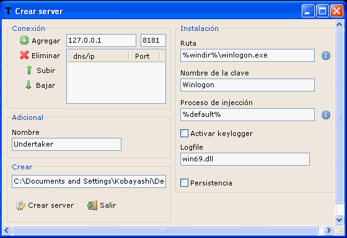347x238 pixels.
Task: Click the Conexión group label
Action: tap(29, 28)
